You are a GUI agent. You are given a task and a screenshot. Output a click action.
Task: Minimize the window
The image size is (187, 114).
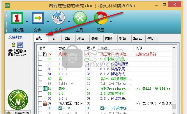(156, 5)
